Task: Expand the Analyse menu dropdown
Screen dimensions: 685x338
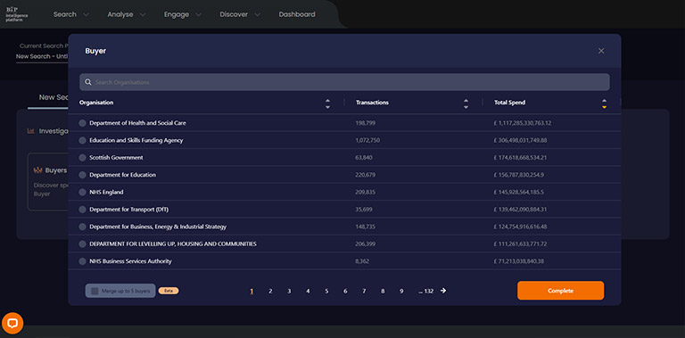Action: pyautogui.click(x=127, y=14)
